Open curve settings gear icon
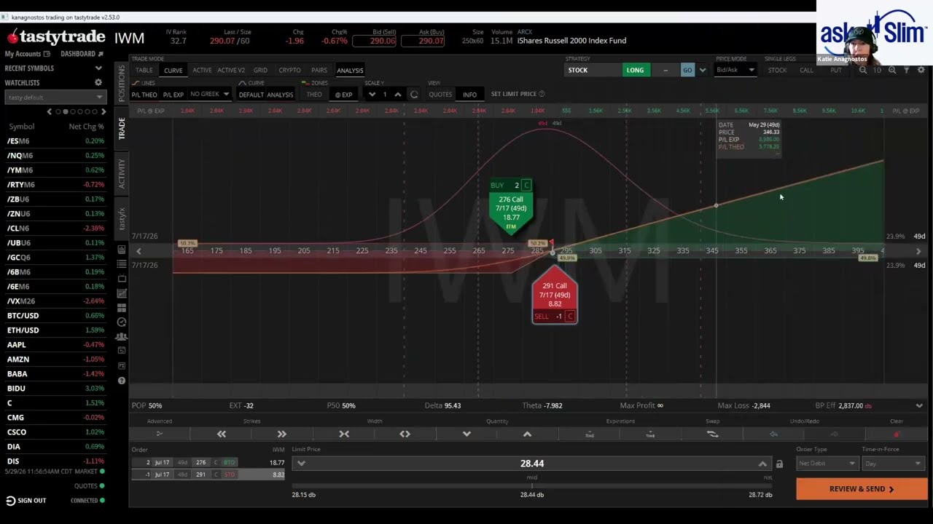The width and height of the screenshot is (933, 524). [921, 70]
